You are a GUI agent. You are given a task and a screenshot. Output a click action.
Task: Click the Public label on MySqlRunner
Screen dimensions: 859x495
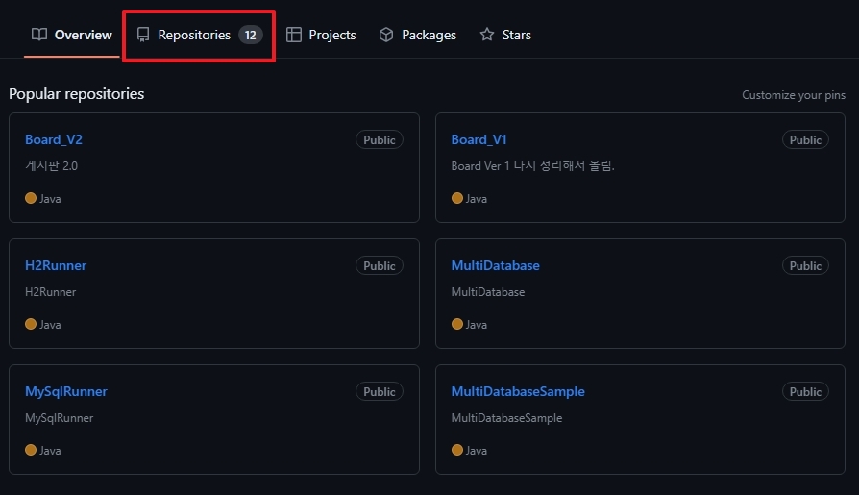(380, 392)
